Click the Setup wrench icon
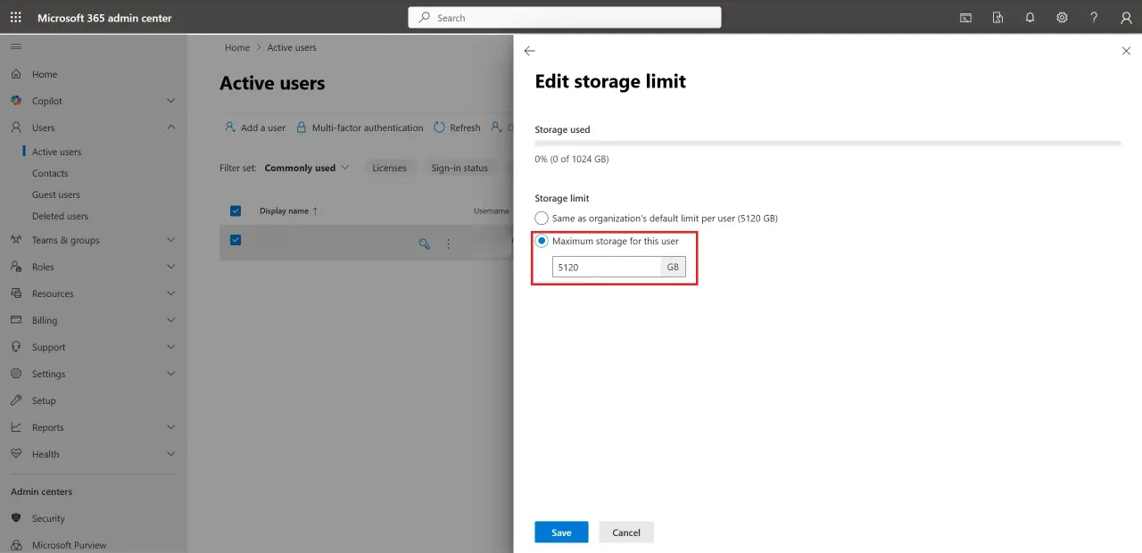This screenshot has height=553, width=1142. (x=16, y=400)
